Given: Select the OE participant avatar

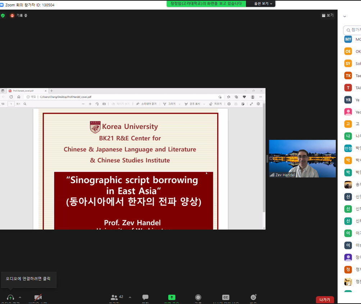Looking at the screenshot, I should [x=348, y=51].
